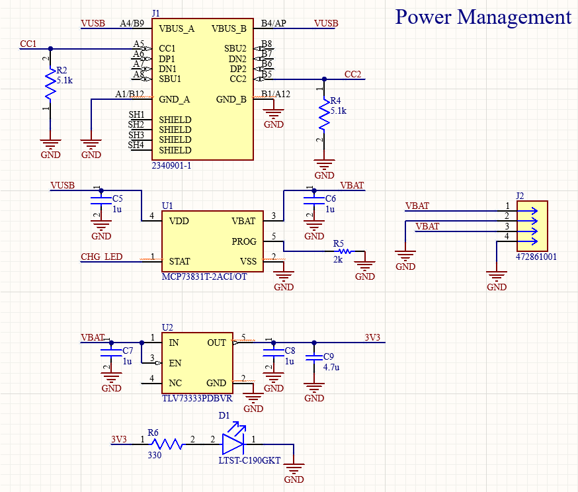Select capacitor C9 symbol
The height and width of the screenshot is (492, 578).
(314, 358)
